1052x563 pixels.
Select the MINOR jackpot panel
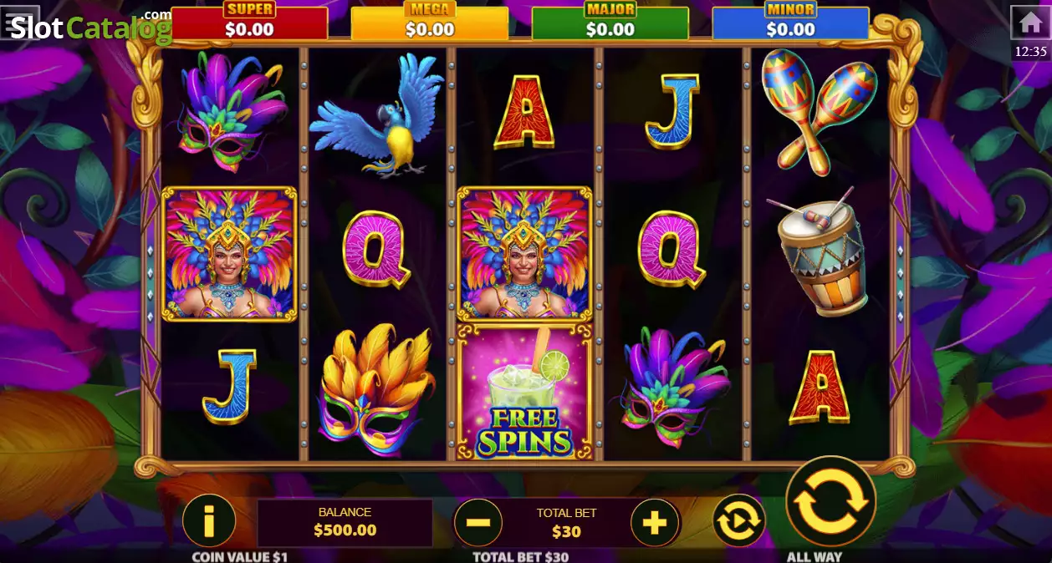pos(790,22)
